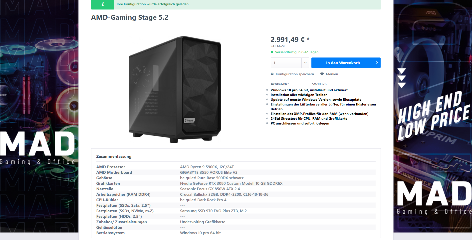Click Crucial Ballistix 32GB entry
The image size is (472, 240).
tap(224, 194)
